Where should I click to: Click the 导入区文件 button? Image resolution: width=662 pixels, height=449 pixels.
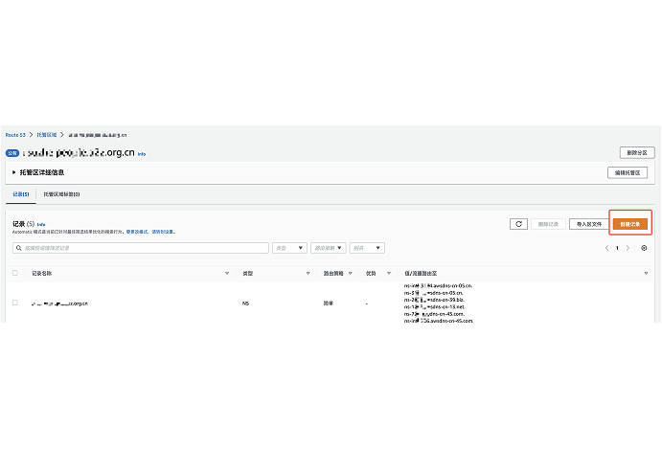pyautogui.click(x=588, y=224)
